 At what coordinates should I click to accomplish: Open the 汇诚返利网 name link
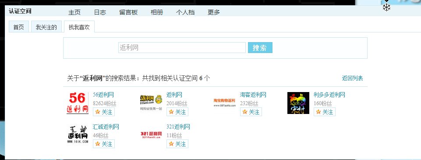pyautogui.click(x=106, y=127)
